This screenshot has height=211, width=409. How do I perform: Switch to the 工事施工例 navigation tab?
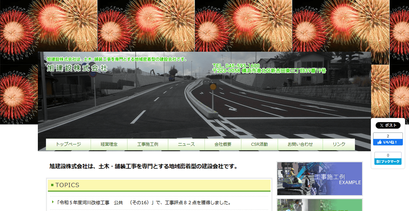click(x=148, y=144)
